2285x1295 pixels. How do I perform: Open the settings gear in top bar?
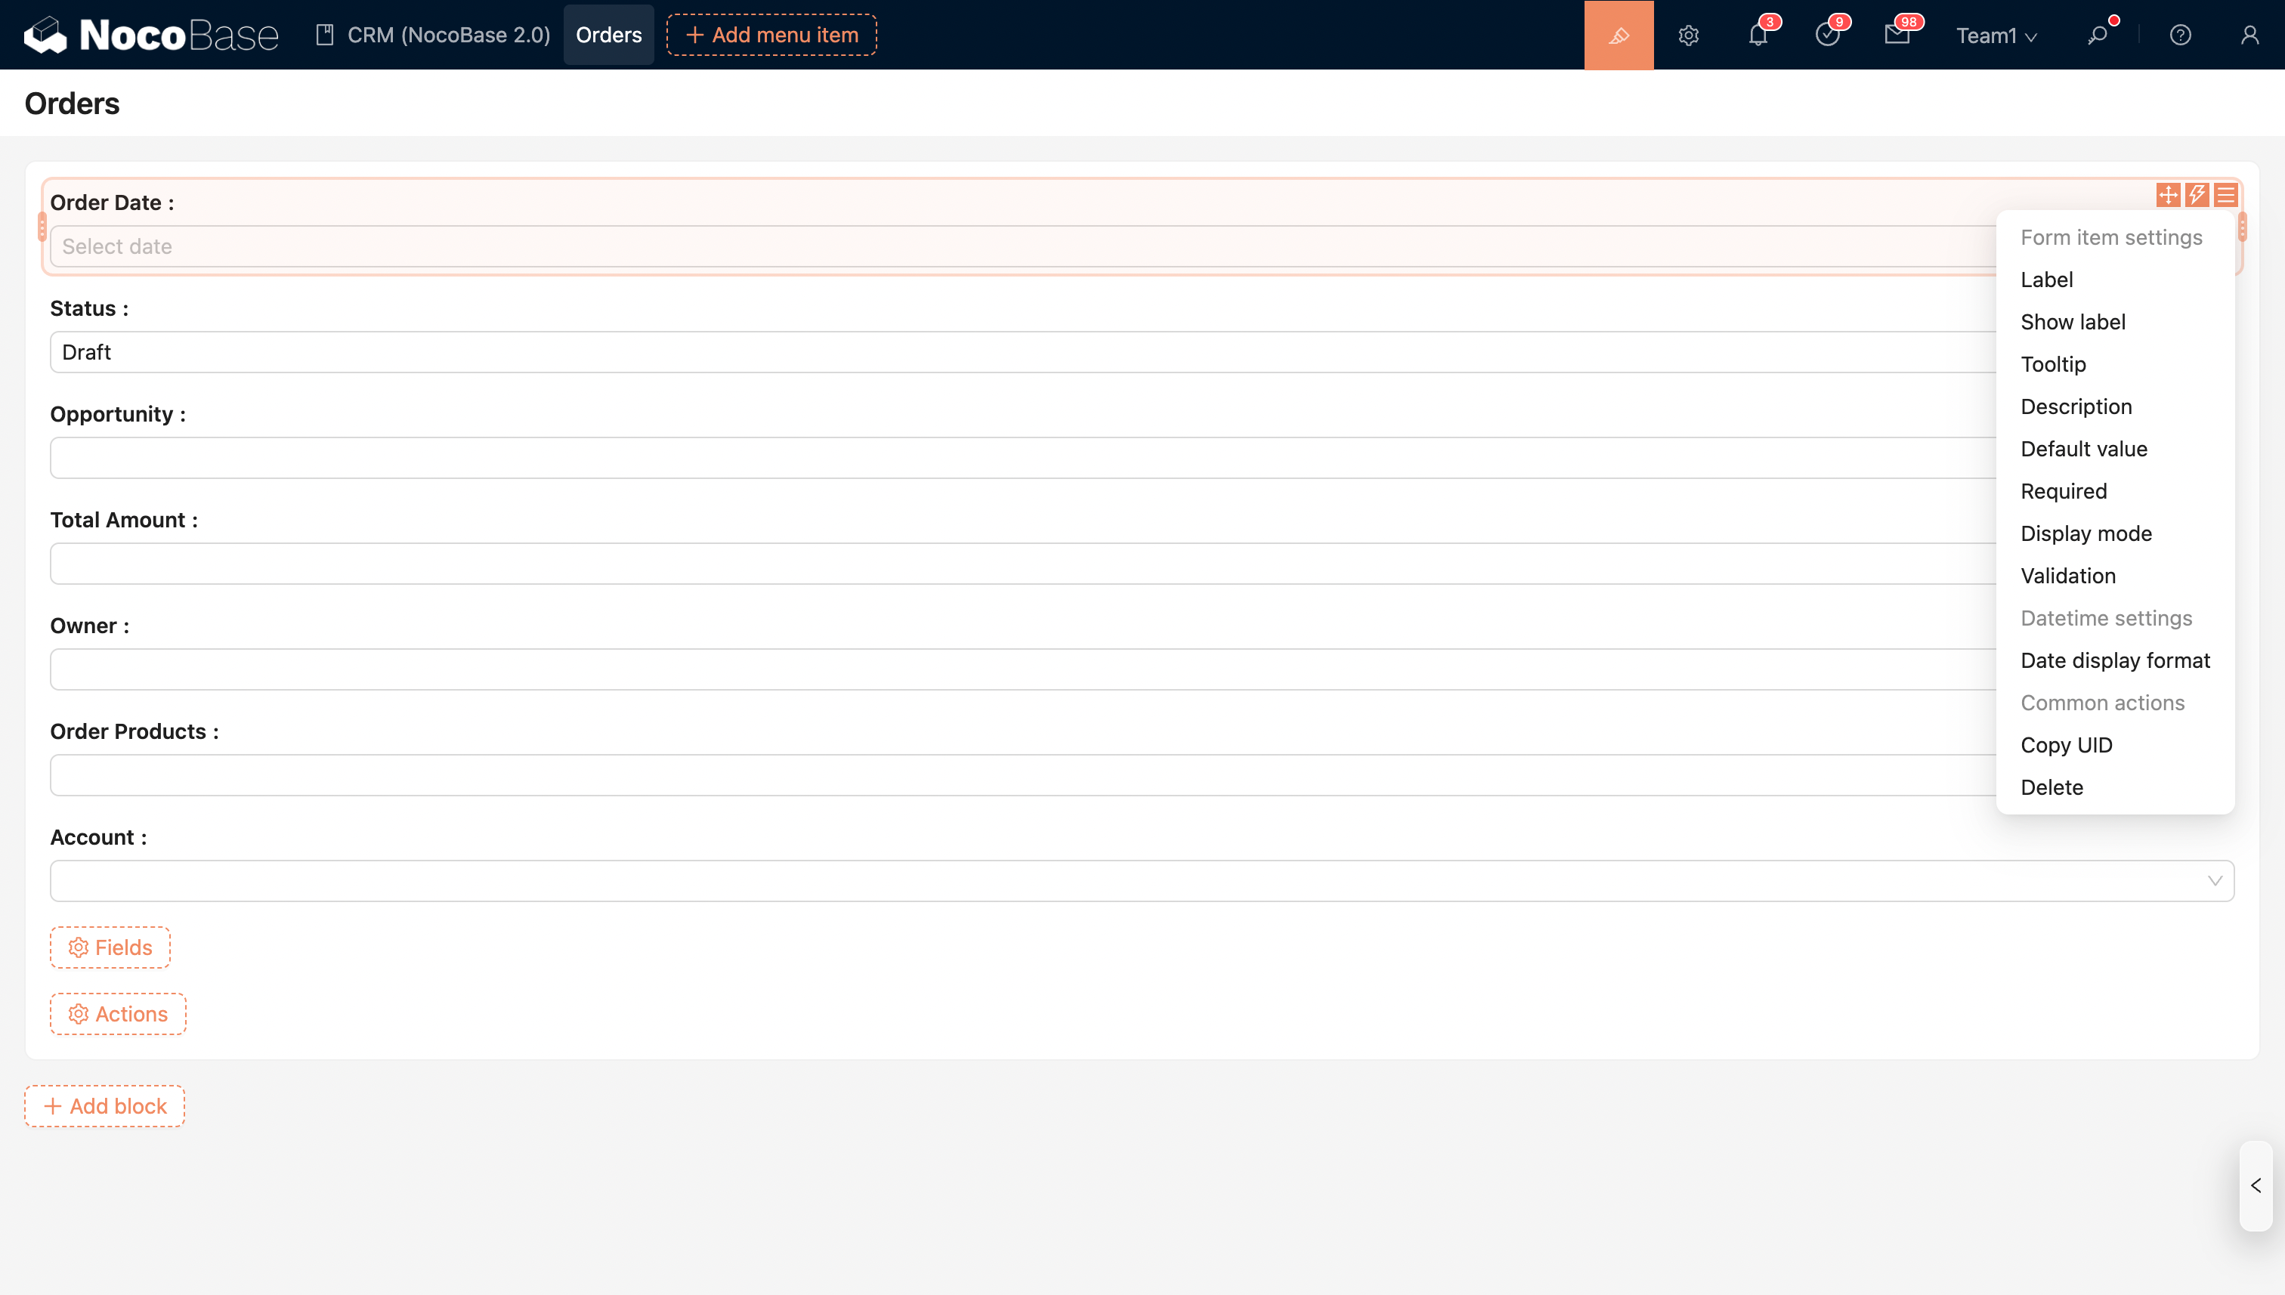click(x=1688, y=36)
